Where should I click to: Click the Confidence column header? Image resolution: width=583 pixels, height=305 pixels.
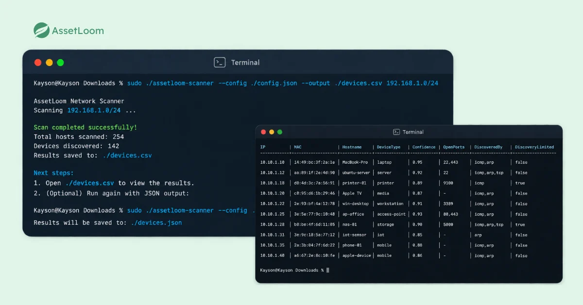tap(424, 147)
